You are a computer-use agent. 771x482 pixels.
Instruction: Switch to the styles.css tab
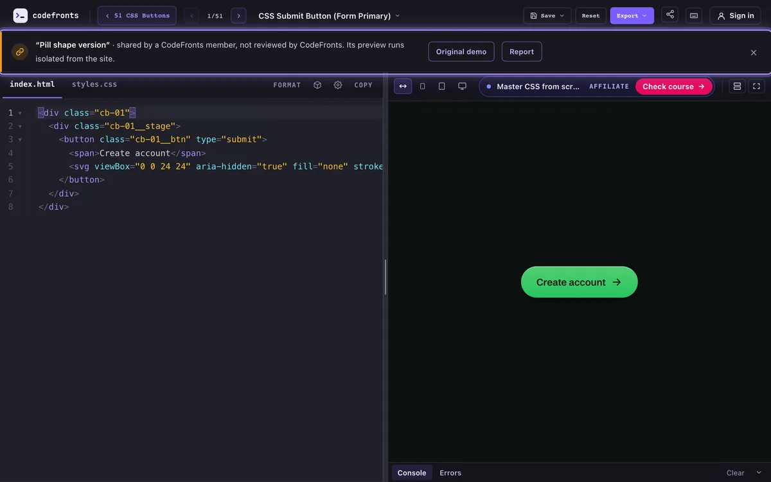[94, 84]
